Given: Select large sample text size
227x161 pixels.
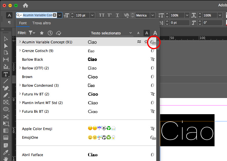Looking at the screenshot, I should [x=155, y=33].
